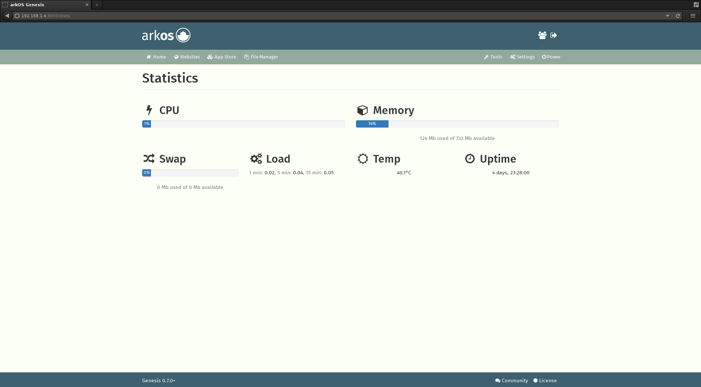Open the Tools menu
This screenshot has width=701, height=387.
(493, 57)
